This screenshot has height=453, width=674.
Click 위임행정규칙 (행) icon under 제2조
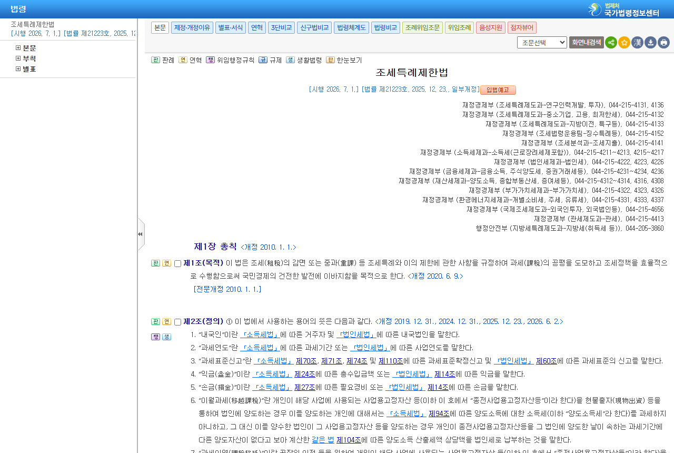(155, 337)
